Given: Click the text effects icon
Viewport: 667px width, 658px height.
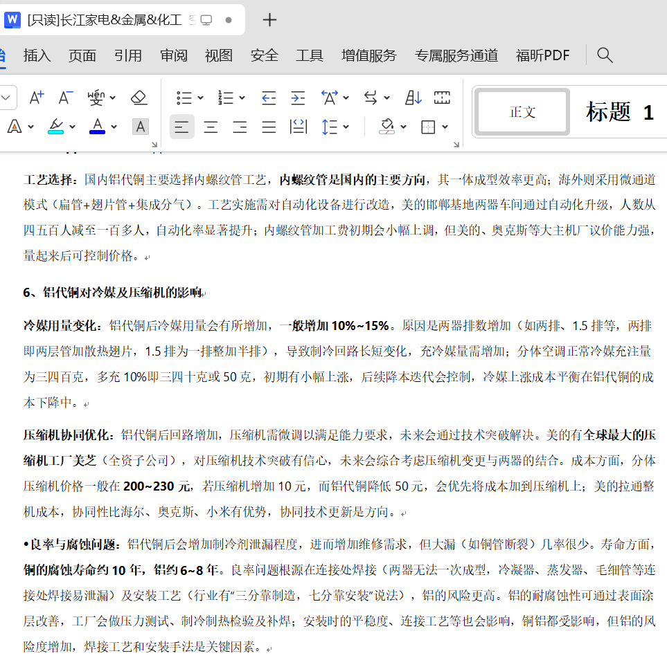Looking at the screenshot, I should pos(15,127).
